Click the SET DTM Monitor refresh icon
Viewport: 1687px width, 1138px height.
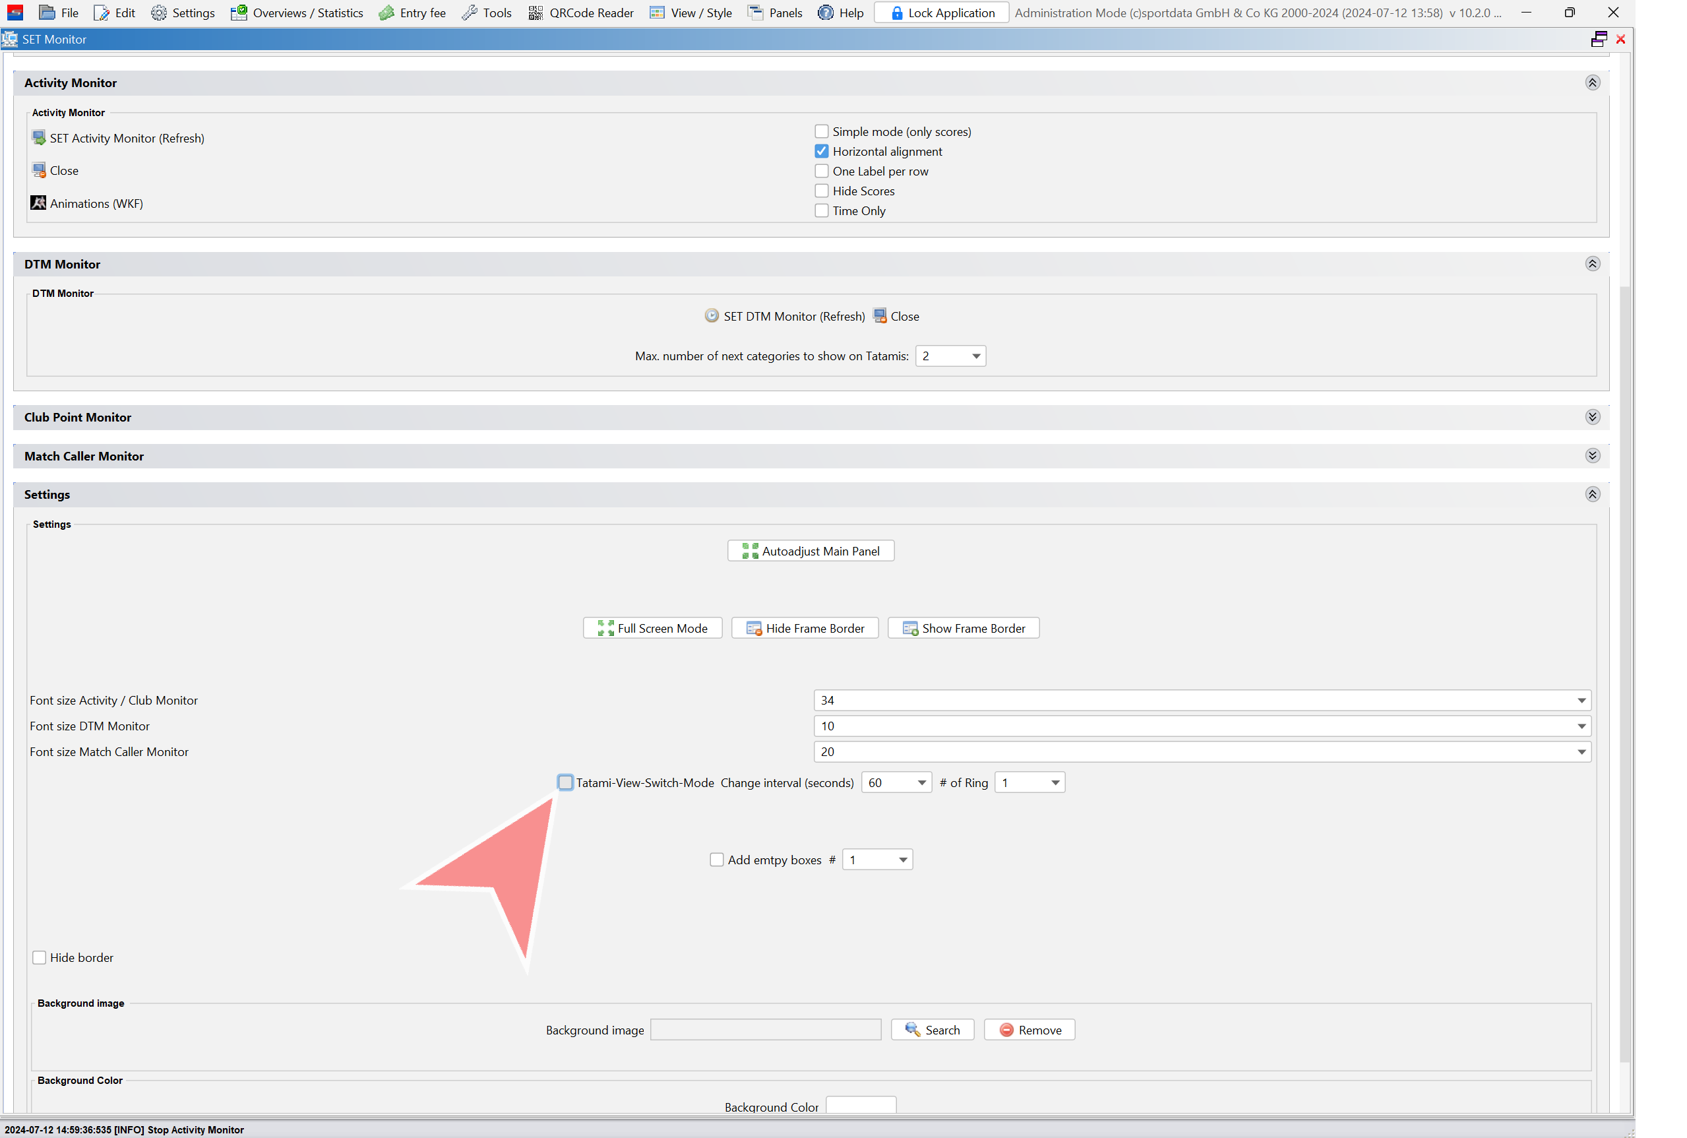click(712, 316)
